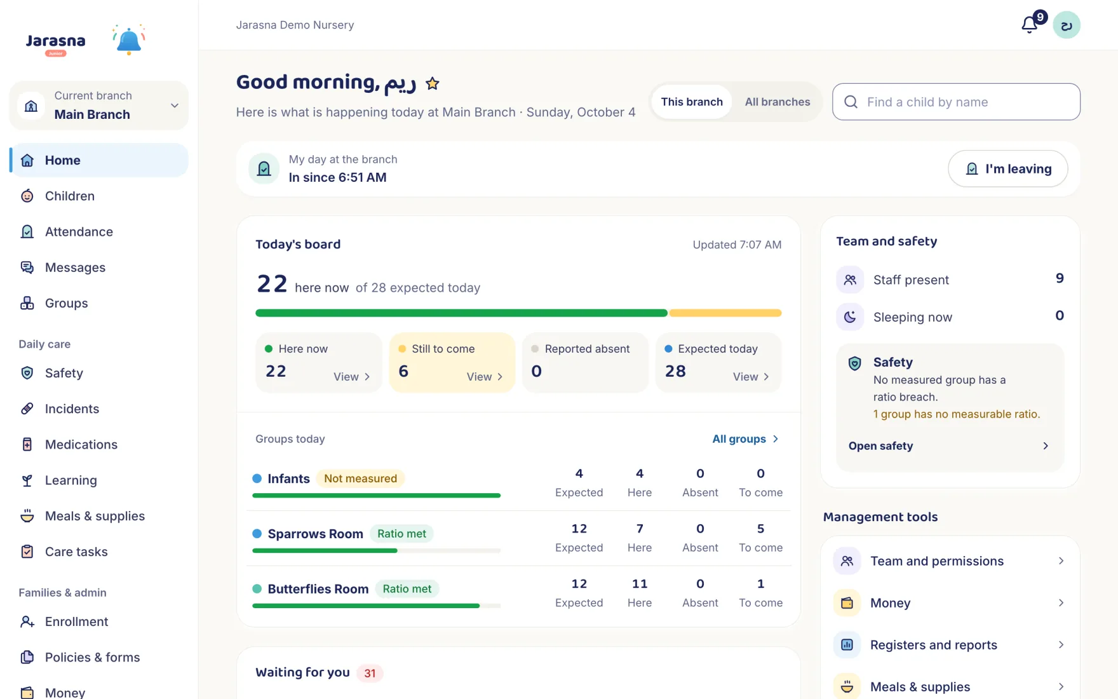Image resolution: width=1118 pixels, height=699 pixels.
Task: Click the Sparrows Room progress bar
Action: pyautogui.click(x=376, y=550)
